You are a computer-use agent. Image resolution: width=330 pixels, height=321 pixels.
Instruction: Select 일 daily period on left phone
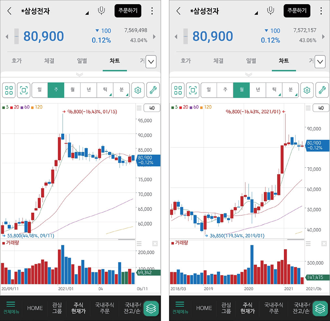point(40,90)
